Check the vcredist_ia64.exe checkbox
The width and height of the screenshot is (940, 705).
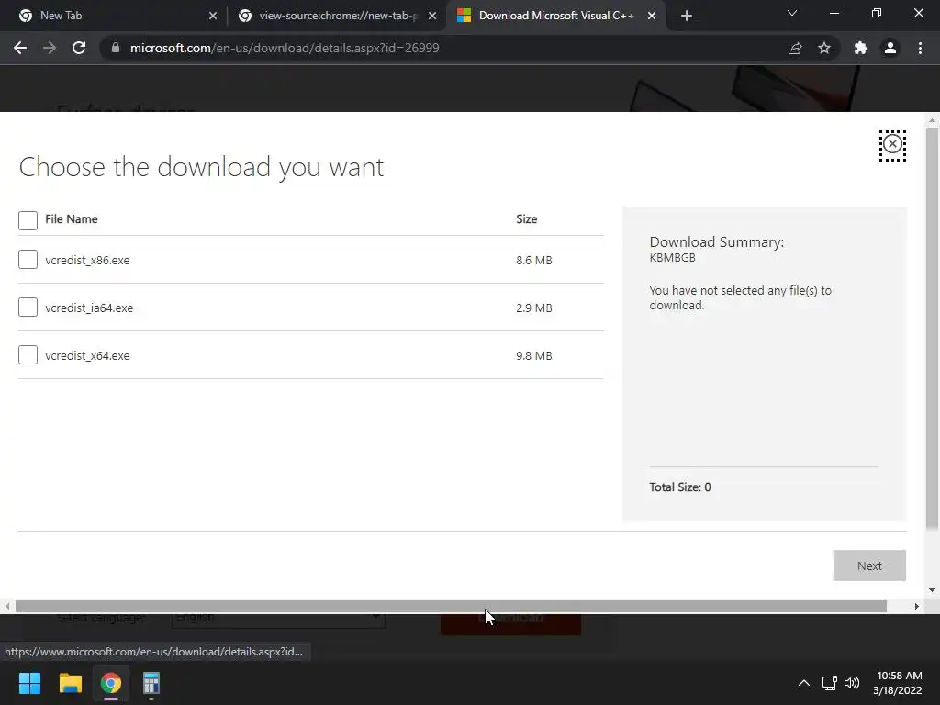point(28,307)
